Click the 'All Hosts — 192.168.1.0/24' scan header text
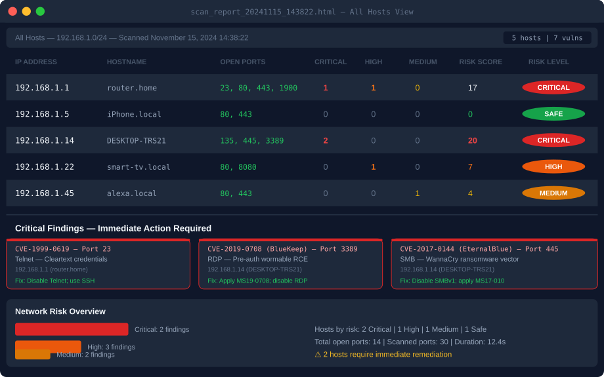Screen dimensions: 604x377 point(132,38)
